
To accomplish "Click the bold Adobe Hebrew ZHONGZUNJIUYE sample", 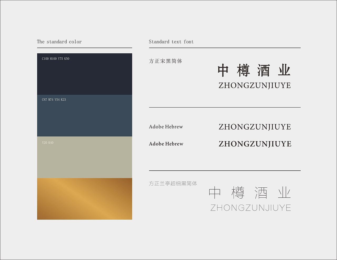I will pyautogui.click(x=255, y=144).
